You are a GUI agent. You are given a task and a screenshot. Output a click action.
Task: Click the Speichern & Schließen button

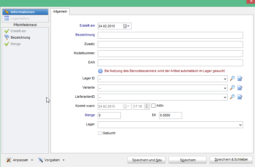tap(231, 160)
